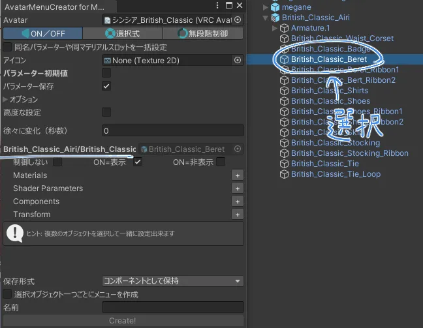Click the megane prefab cube icon
The height and width of the screenshot is (328, 423).
tap(275, 7)
